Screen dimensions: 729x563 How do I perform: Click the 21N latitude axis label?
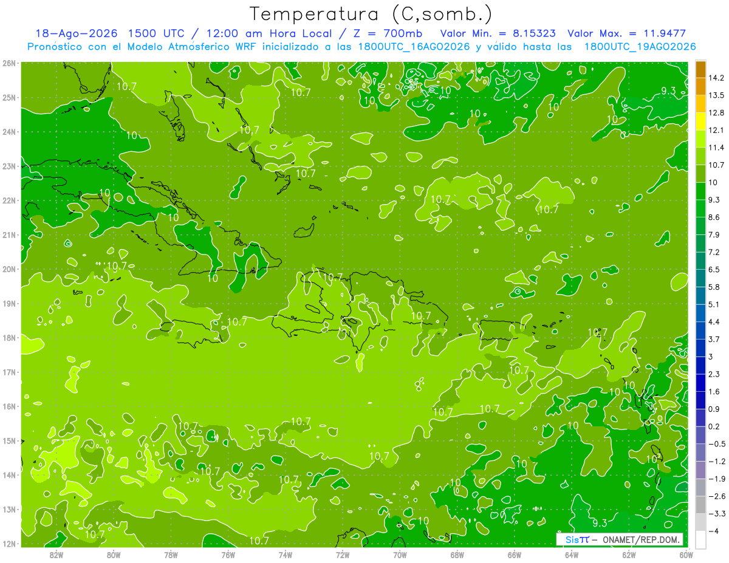[9, 234]
